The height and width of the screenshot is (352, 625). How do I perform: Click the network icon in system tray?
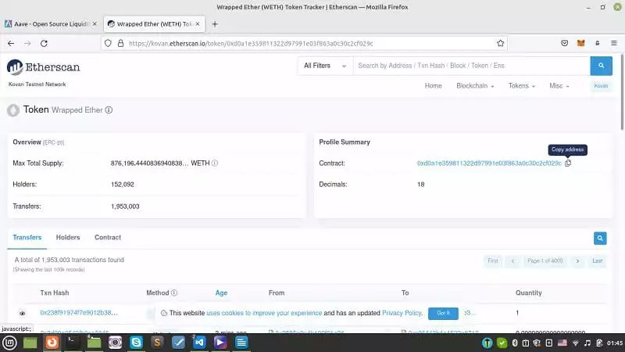575,343
